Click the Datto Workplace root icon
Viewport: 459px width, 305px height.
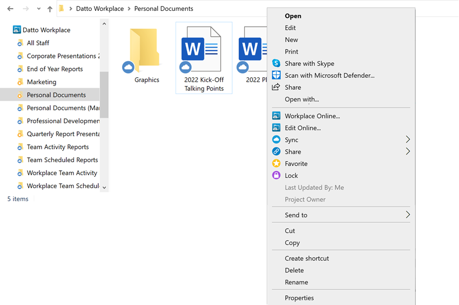17,30
